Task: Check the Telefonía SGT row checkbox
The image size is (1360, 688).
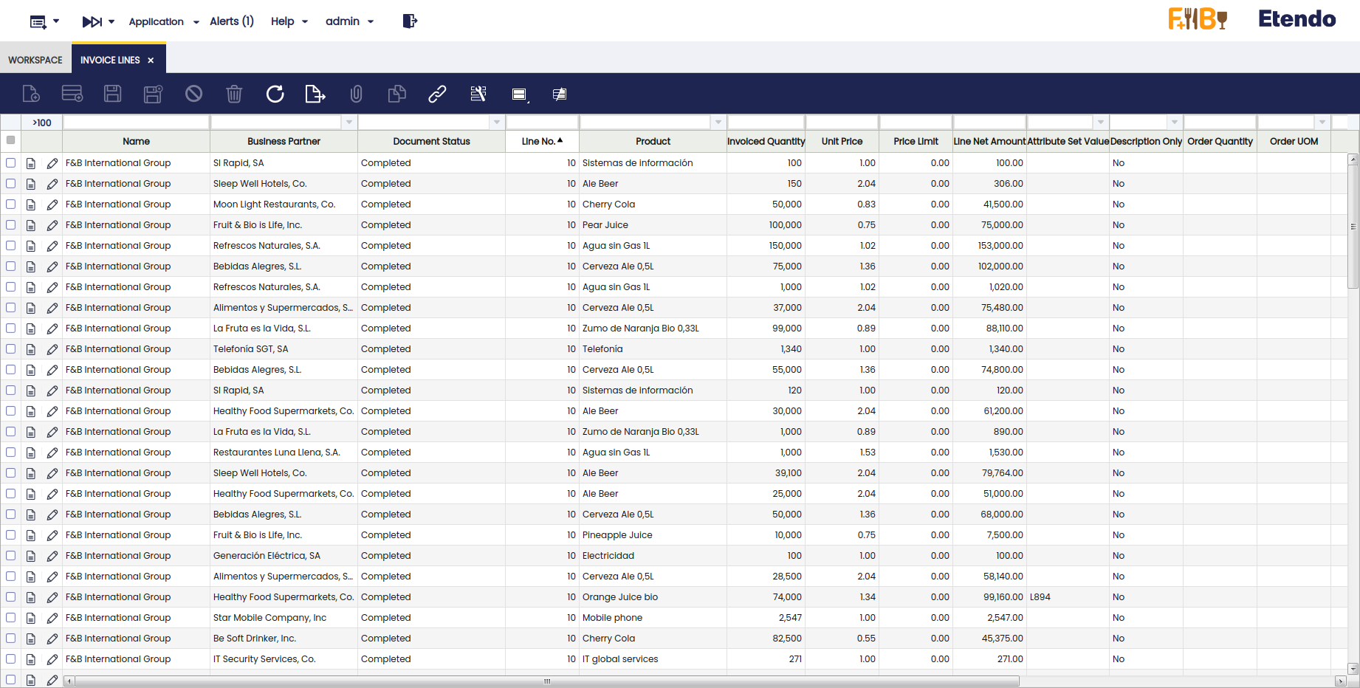Action: click(x=10, y=348)
